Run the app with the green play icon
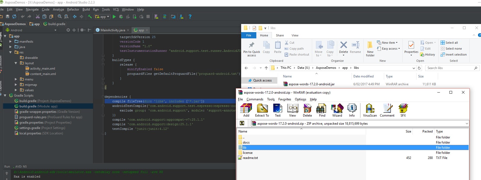Screen dimensions: 481x180 114,17
